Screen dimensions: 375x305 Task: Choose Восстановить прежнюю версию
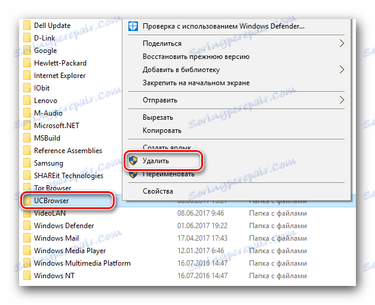click(x=196, y=57)
